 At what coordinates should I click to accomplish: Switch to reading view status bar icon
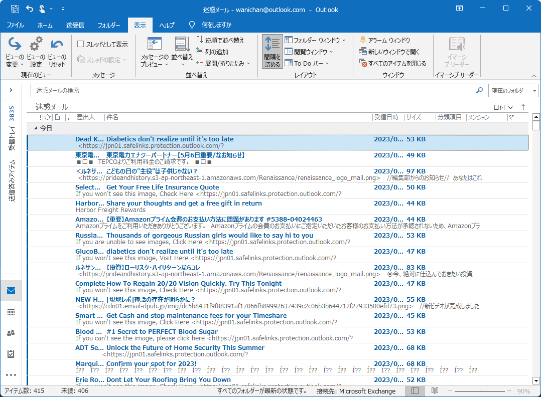pos(435,391)
